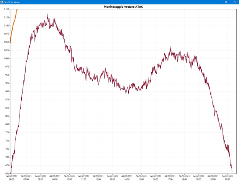Viewport: 239px width, 185px height.
Task: Click the plot title Monitoraggio vetture ATAC
Action: (x=123, y=7)
